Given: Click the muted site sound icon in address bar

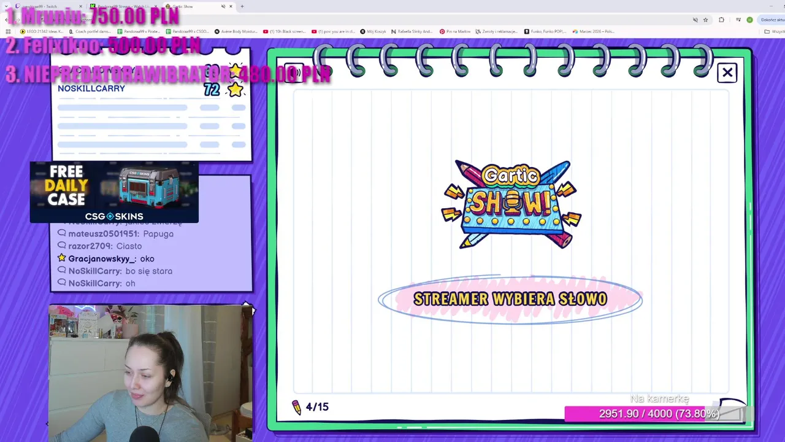Looking at the screenshot, I should tap(695, 20).
